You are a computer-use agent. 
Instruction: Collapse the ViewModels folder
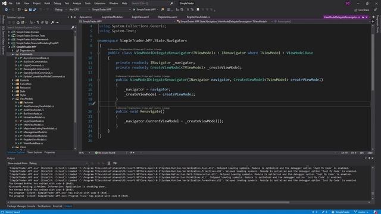pos(13,99)
